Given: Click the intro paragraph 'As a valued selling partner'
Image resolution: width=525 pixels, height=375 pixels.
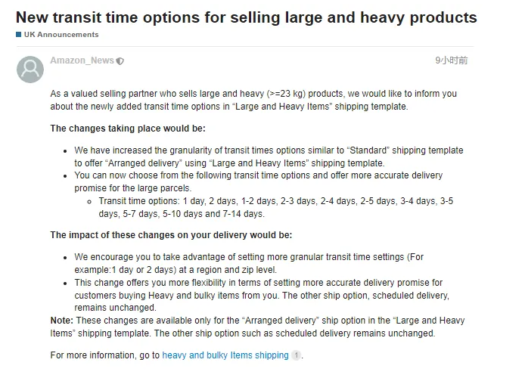Looking at the screenshot, I should pos(253,100).
